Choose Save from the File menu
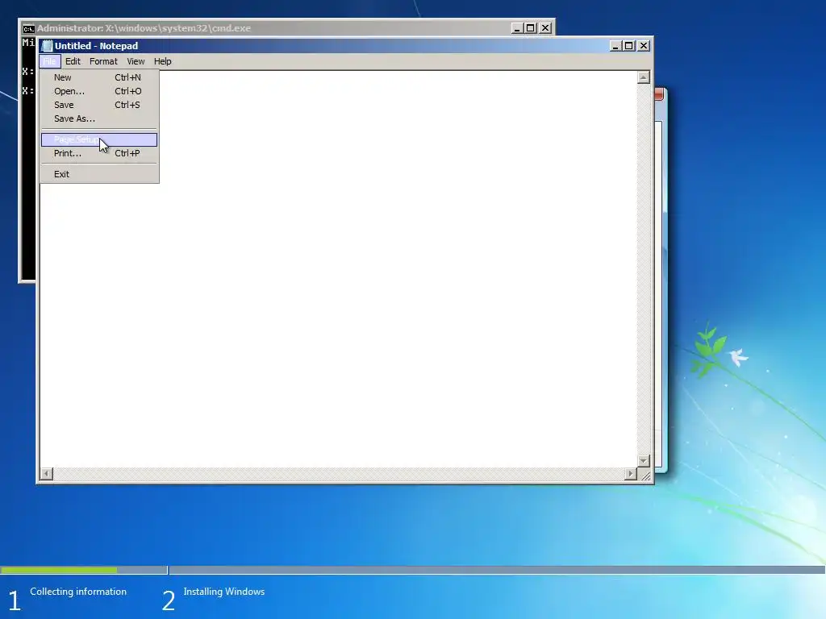 pyautogui.click(x=99, y=105)
